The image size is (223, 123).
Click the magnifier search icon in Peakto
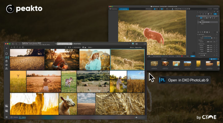(55, 44)
